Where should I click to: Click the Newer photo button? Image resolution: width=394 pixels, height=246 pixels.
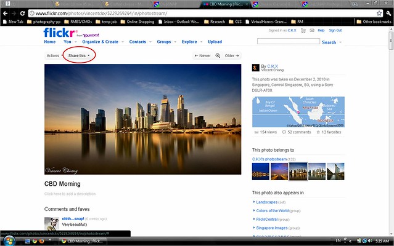click(202, 55)
